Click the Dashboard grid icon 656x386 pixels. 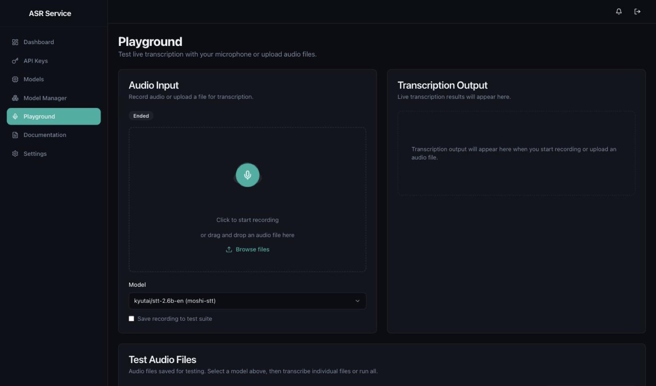15,42
